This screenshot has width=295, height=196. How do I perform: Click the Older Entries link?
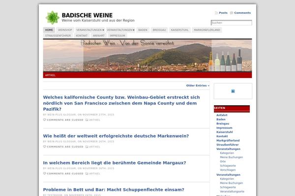coord(198,86)
